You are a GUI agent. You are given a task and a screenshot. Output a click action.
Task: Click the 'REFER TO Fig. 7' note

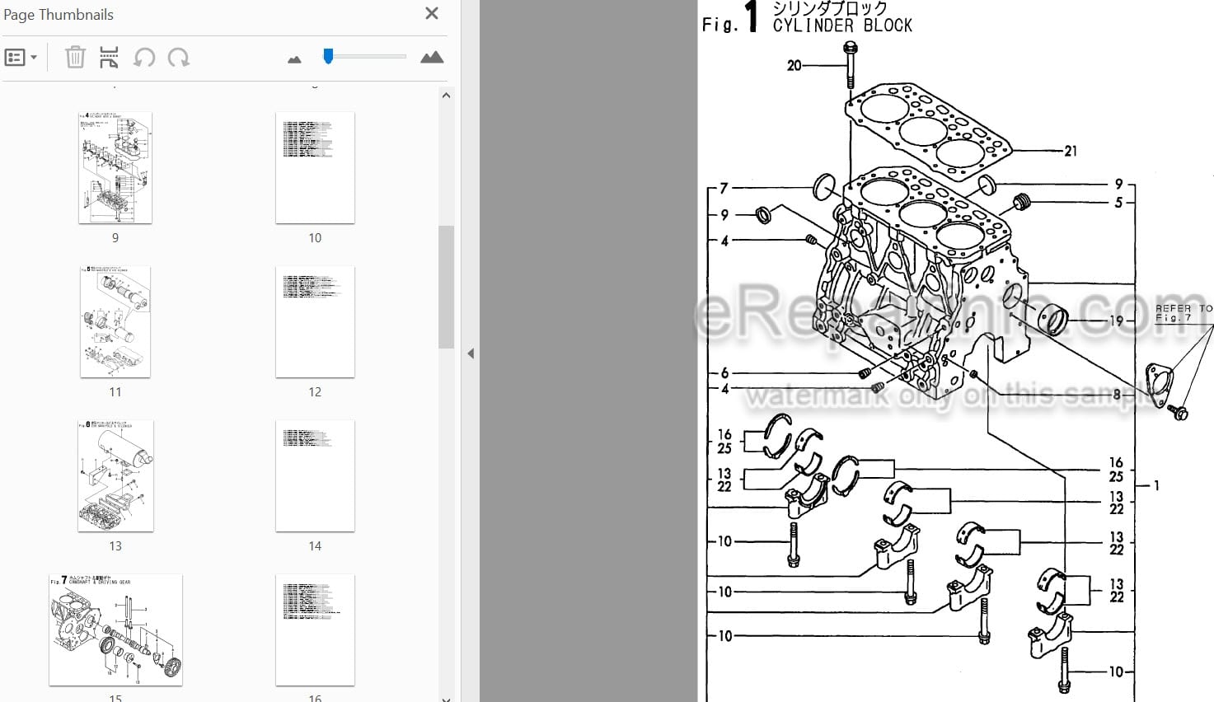point(1184,312)
